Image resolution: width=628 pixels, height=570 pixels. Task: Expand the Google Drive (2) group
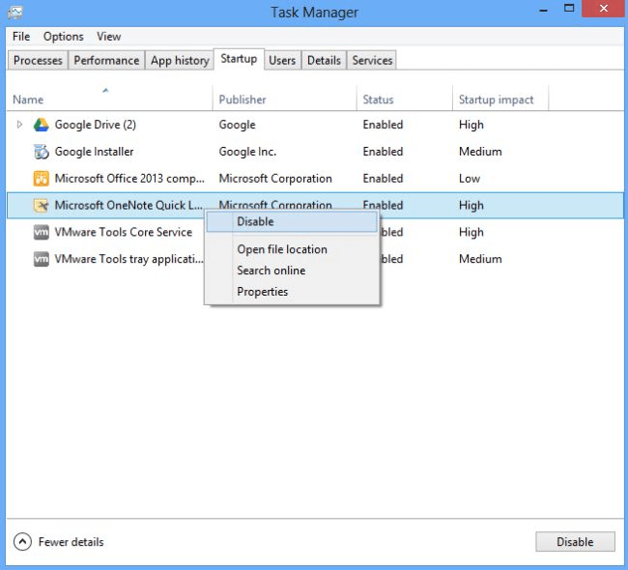tap(19, 125)
